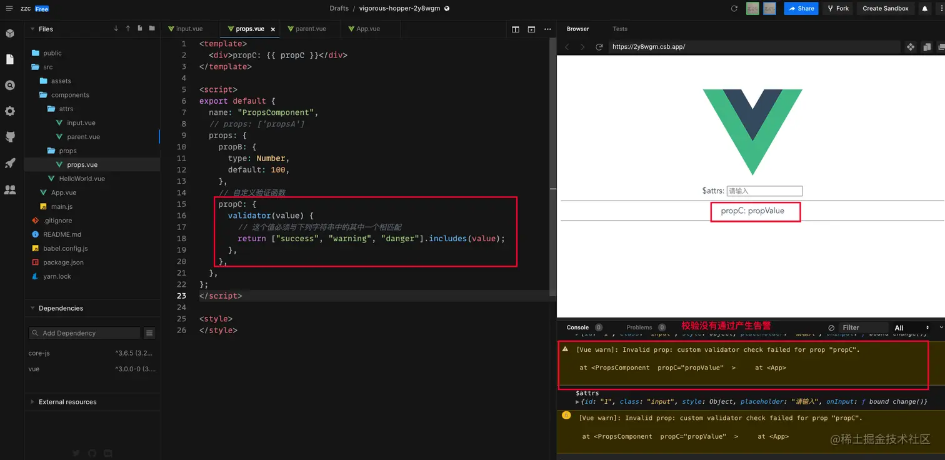945x460 pixels.
Task: Create a new folder via Files header
Action: tap(151, 29)
